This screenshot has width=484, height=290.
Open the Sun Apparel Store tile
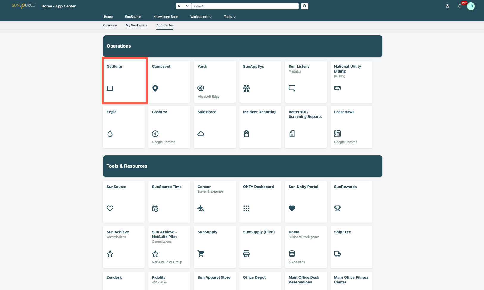pos(215,281)
